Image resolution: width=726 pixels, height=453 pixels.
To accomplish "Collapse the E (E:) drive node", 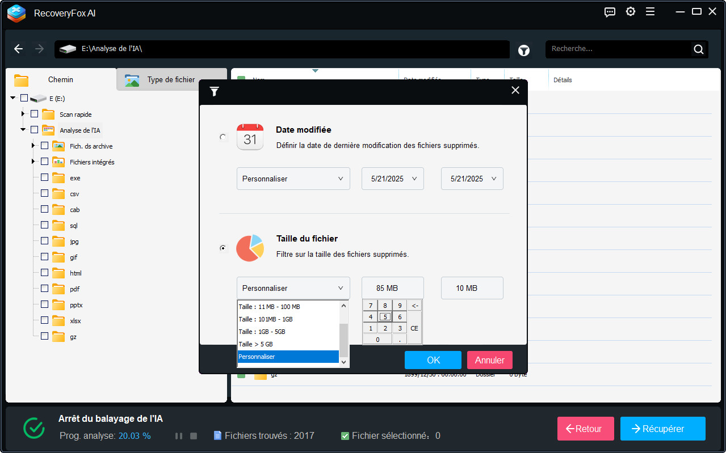I will coord(13,98).
